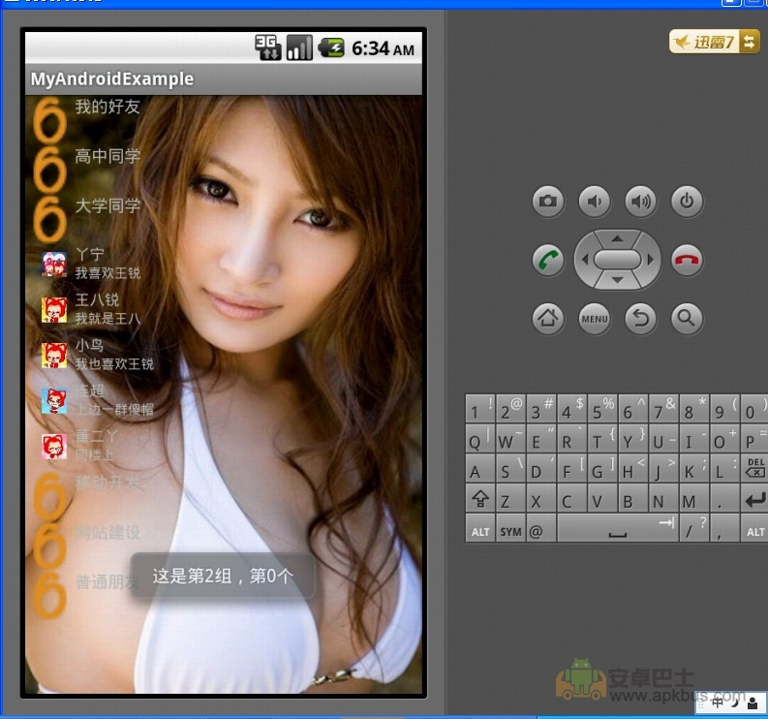This screenshot has width=768, height=719.
Task: Click the emulator back button
Action: (641, 319)
